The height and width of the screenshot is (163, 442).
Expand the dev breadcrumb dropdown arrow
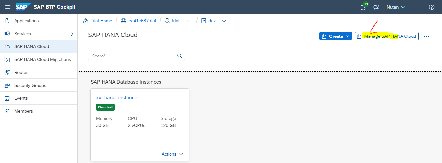224,21
